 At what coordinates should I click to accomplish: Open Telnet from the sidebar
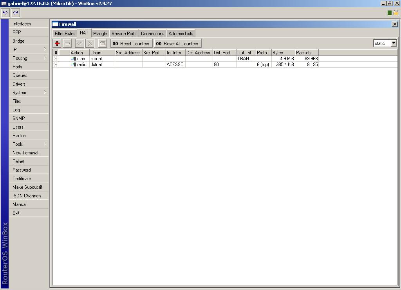coord(29,161)
